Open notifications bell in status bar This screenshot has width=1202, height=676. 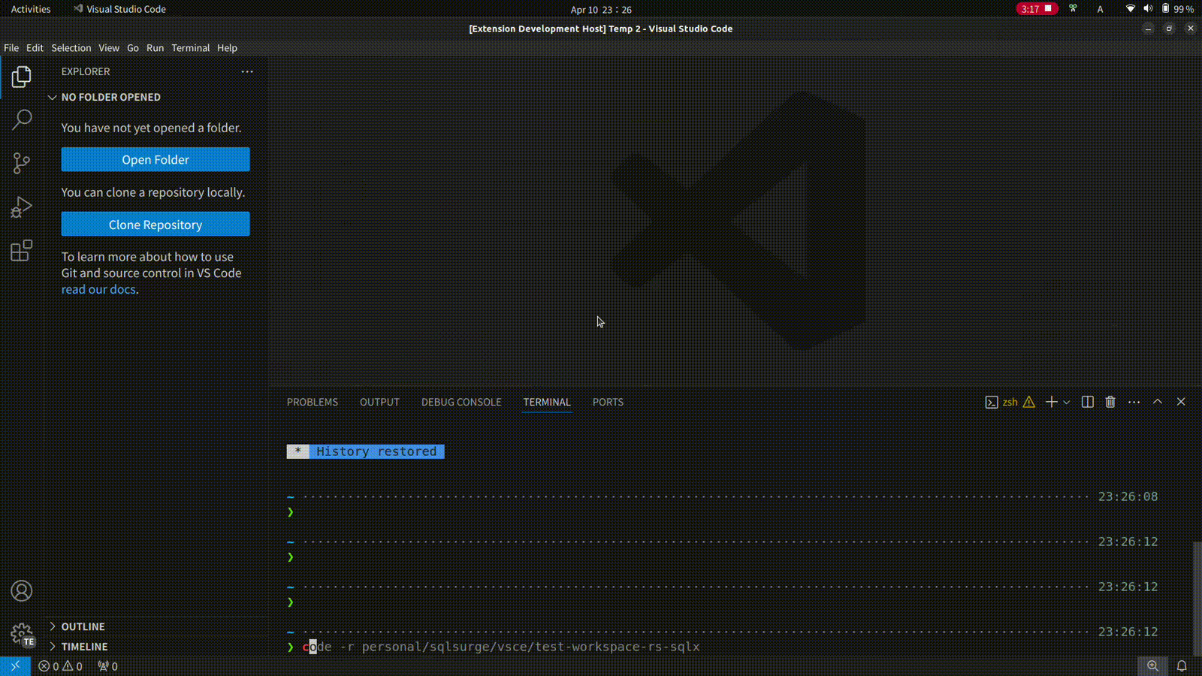pos(1182,666)
